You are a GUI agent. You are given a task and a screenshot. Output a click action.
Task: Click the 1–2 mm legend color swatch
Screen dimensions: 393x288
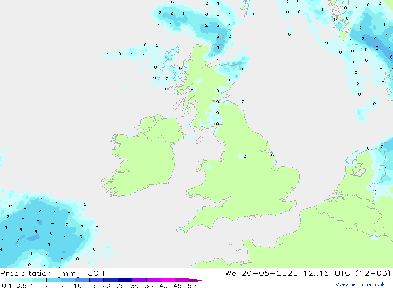pyautogui.click(x=39, y=280)
